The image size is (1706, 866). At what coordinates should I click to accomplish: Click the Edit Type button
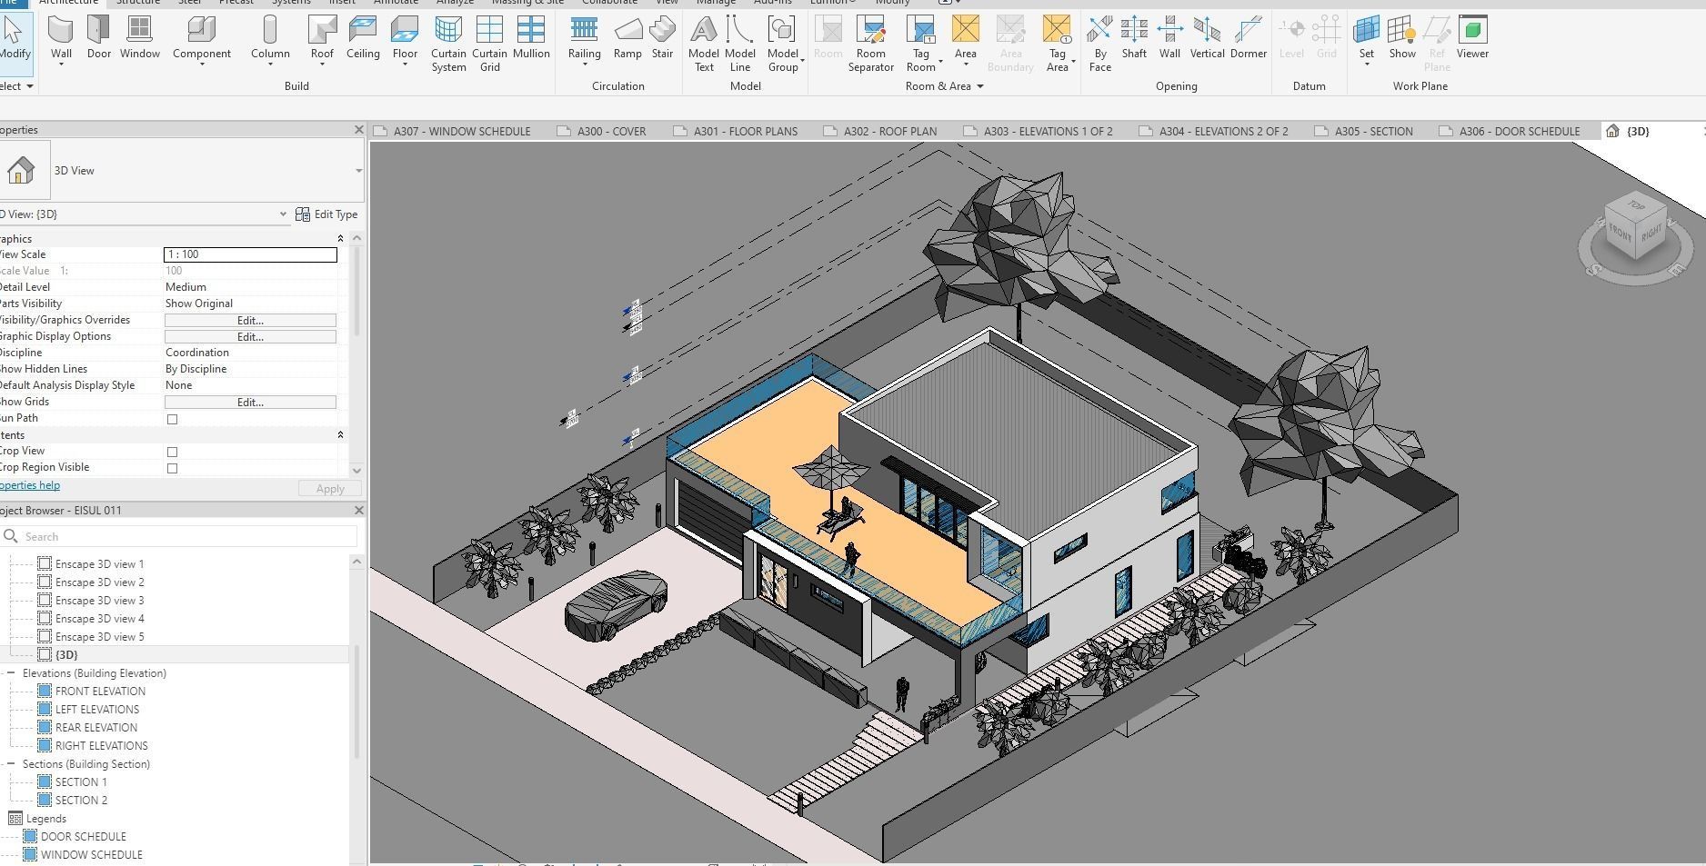(326, 214)
